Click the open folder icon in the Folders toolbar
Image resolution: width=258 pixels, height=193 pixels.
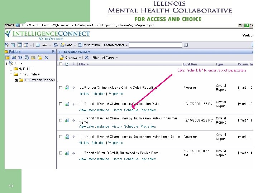[x=14, y=58]
